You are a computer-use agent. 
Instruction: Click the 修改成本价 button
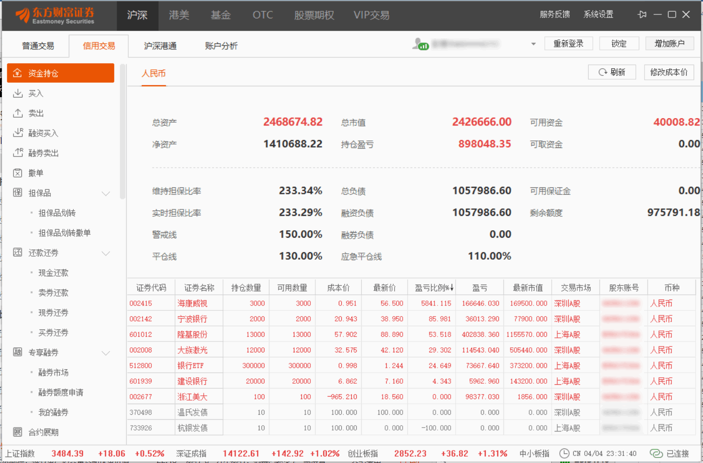[x=669, y=72]
